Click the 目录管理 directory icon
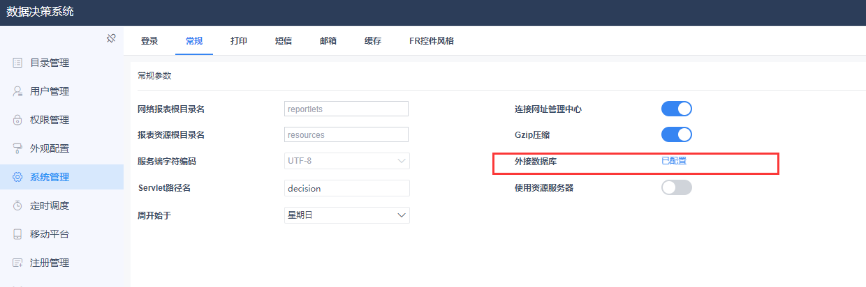866x287 pixels. (x=17, y=63)
